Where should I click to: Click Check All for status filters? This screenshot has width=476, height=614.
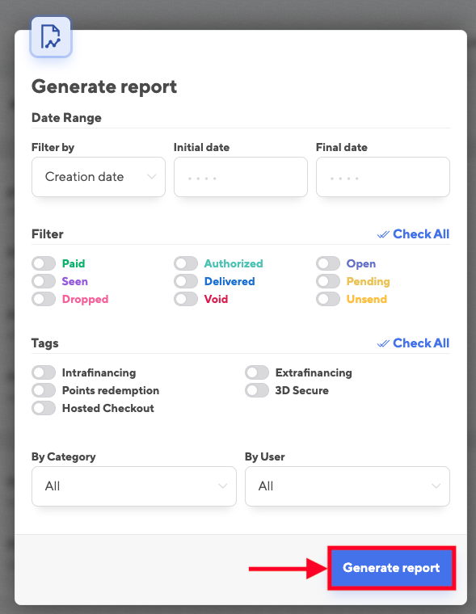click(421, 234)
